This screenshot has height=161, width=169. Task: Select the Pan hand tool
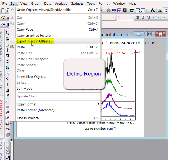7,113
